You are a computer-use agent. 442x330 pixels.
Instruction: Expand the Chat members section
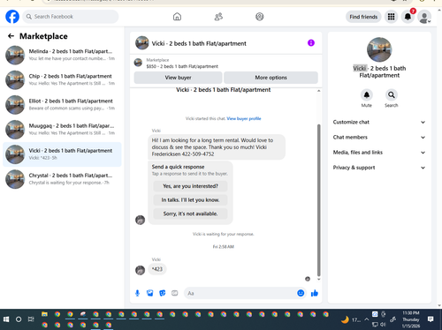pyautogui.click(x=379, y=138)
